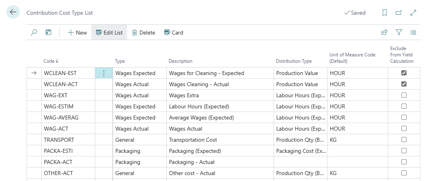Delete the selected cost type
Image resolution: width=447 pixels, height=181 pixels.
(x=143, y=33)
